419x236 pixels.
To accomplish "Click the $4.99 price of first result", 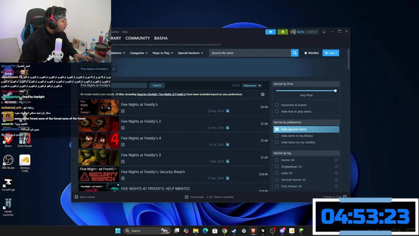I will click(x=264, y=107).
